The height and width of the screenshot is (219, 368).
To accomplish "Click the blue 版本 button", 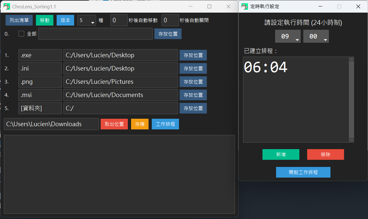I will tap(65, 20).
